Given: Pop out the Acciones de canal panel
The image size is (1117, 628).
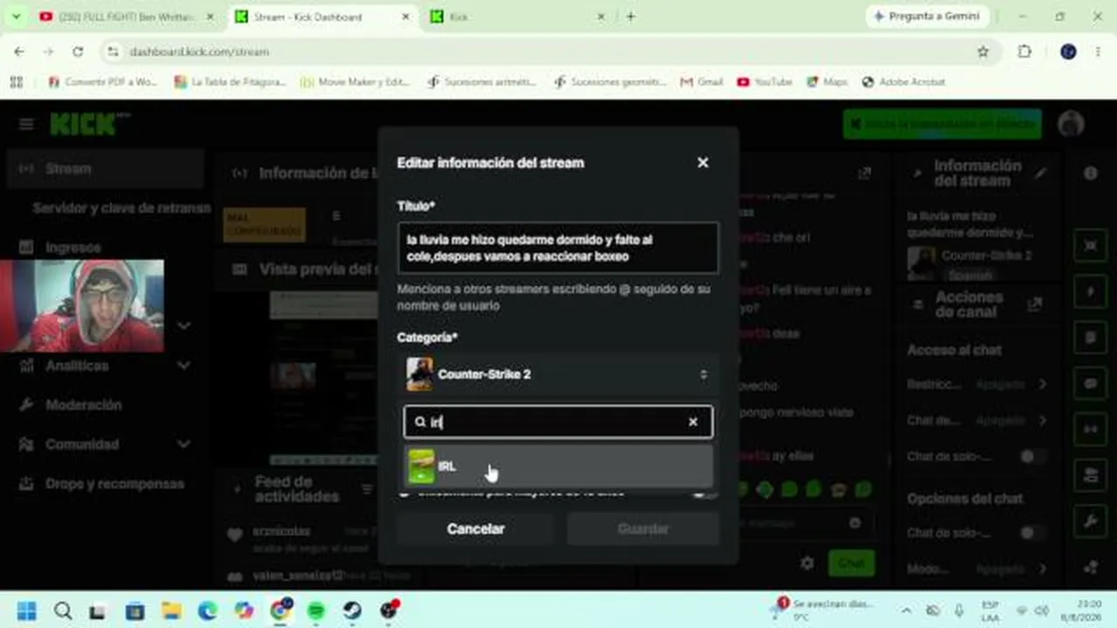Looking at the screenshot, I should pyautogui.click(x=1035, y=304).
